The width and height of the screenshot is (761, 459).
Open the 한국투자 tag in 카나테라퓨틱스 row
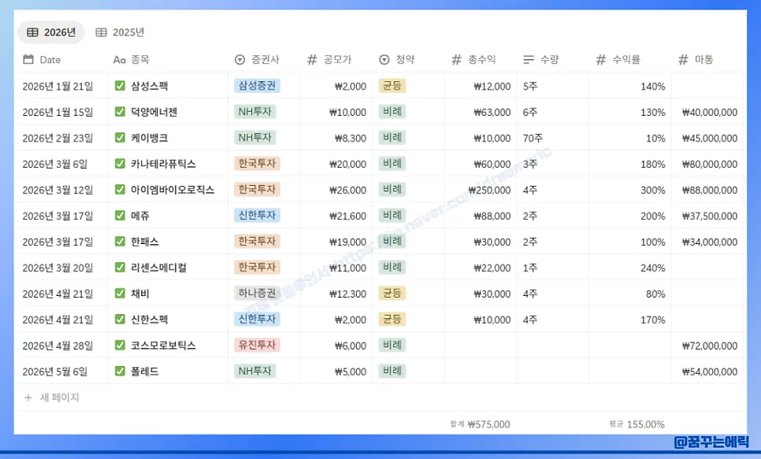[x=257, y=164]
